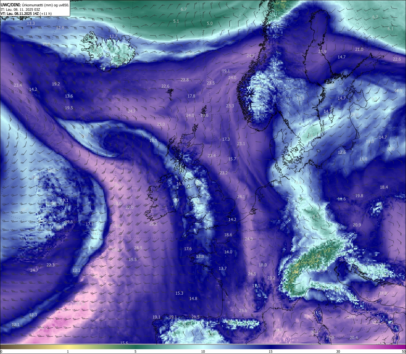Image resolution: width=406 pixels, height=354 pixels.
Task: Click the 22.0 value label
Action: (x=129, y=208)
